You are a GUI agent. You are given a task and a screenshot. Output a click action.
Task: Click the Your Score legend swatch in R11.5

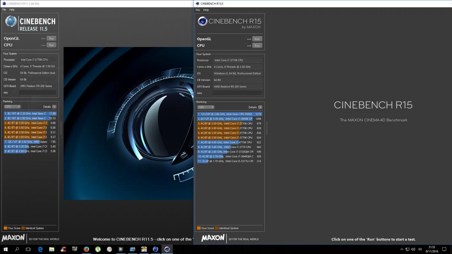click(x=5, y=228)
